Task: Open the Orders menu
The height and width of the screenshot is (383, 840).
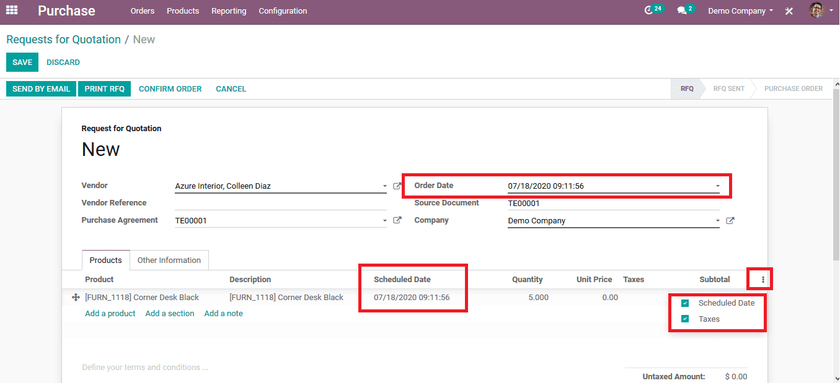Action: point(143,11)
